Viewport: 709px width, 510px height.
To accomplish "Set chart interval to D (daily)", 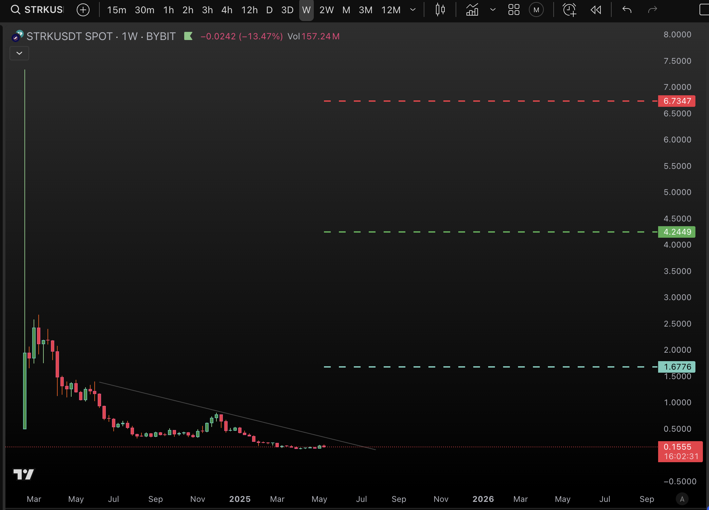I will [x=269, y=10].
